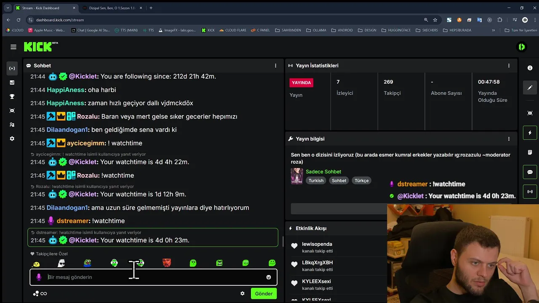539x303 pixels.
Task: Open the Tüm Yer İşaretleri bookmarks folder
Action: 521,30
